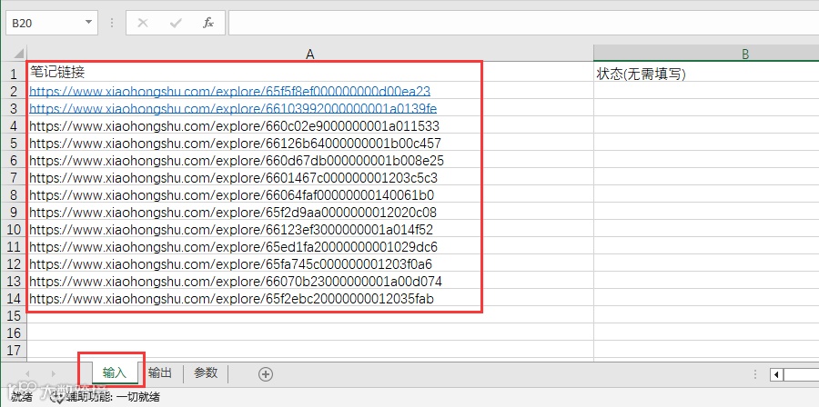Click the cell with URL ending 6601467c000000001203c5c3
819x407 pixels.
(x=310, y=178)
